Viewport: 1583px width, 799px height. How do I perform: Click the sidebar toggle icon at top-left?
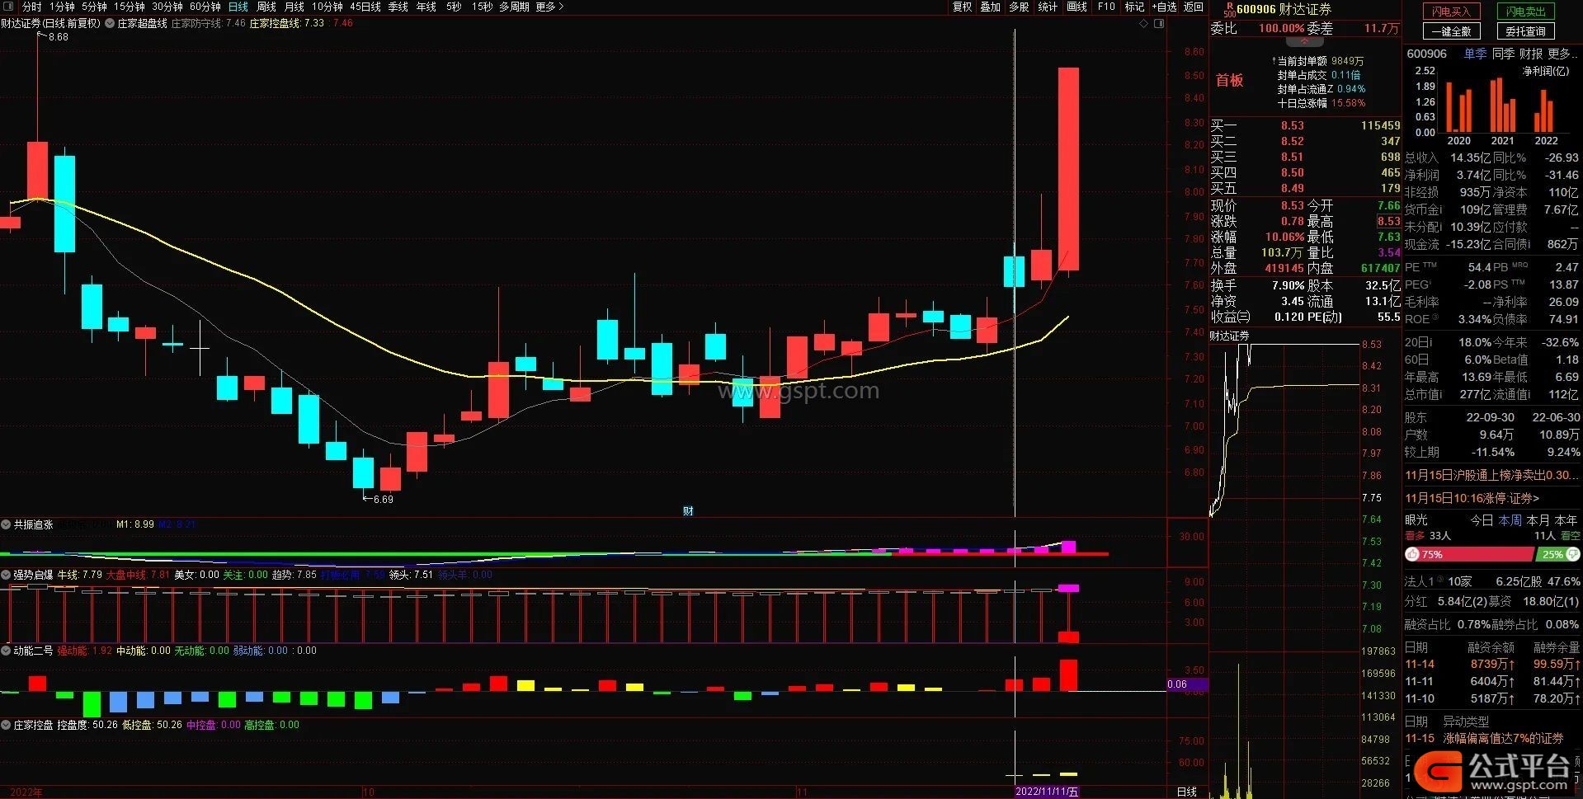(8, 7)
